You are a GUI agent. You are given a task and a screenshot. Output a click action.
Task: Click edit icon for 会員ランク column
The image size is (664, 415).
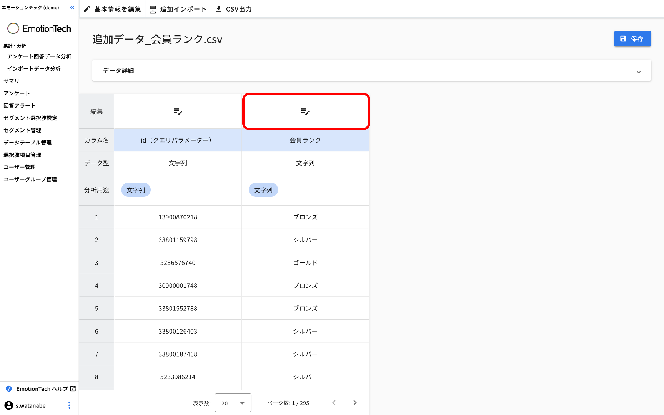[x=305, y=111]
